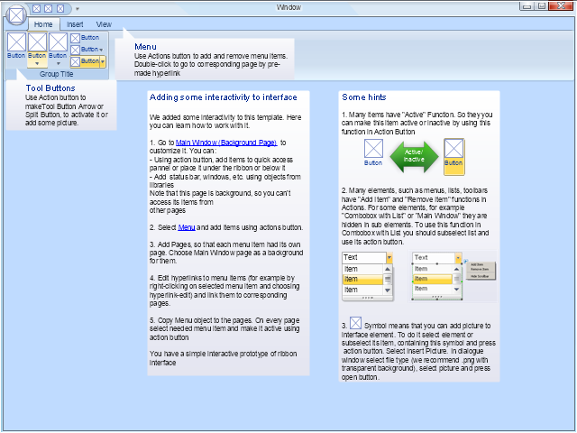
Task: Click the top small ribbon Button
Action: 85,38
